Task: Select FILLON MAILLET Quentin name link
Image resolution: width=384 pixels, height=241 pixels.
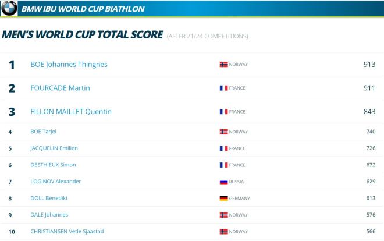Action: [71, 112]
